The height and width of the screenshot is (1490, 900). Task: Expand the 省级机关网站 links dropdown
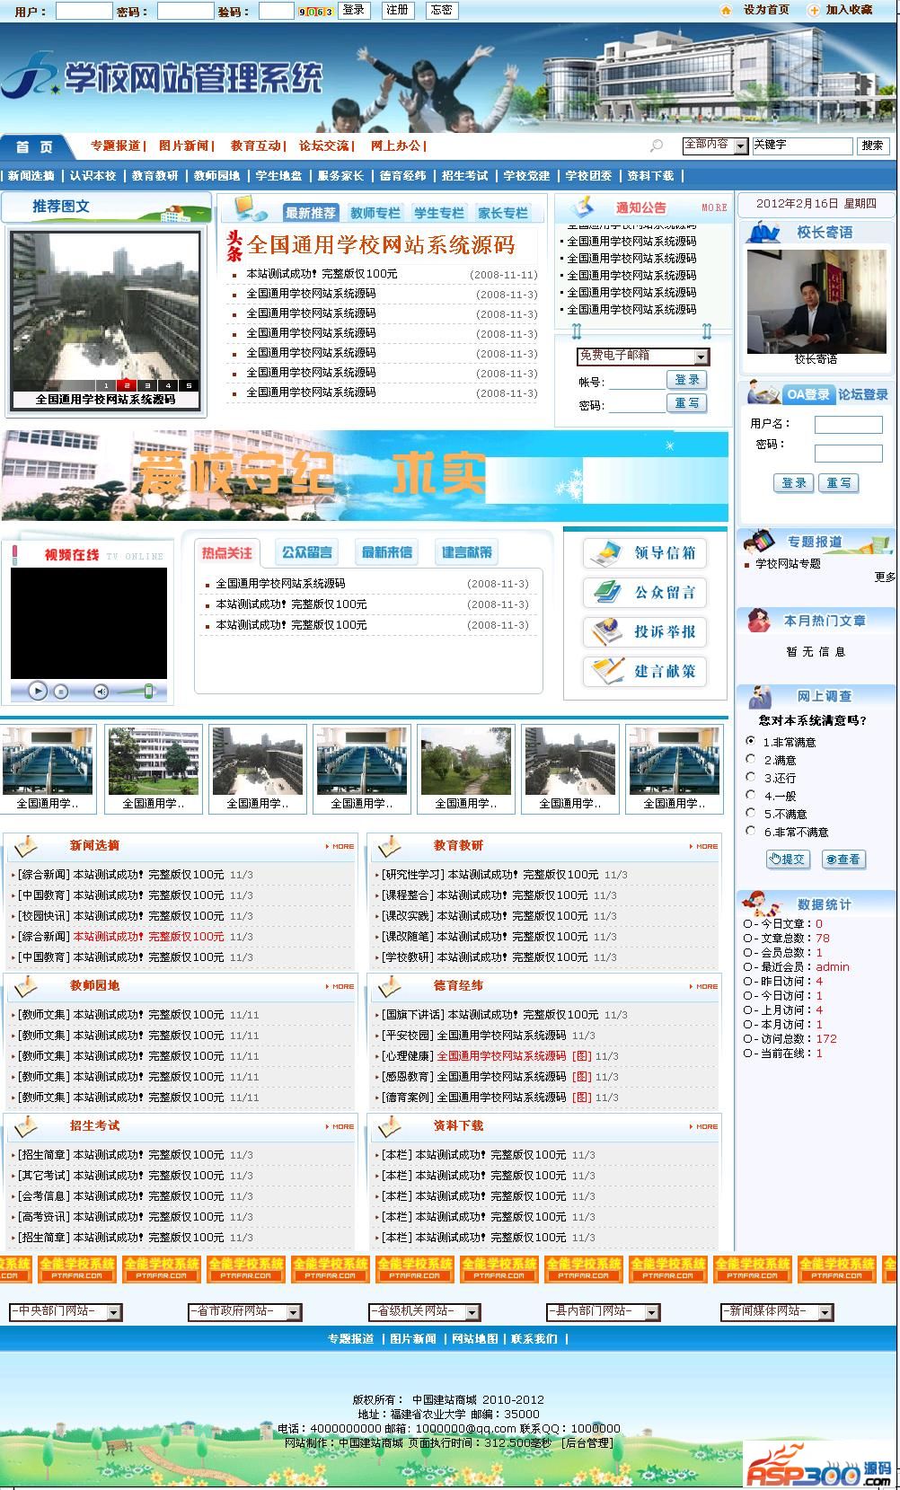[x=425, y=1312]
